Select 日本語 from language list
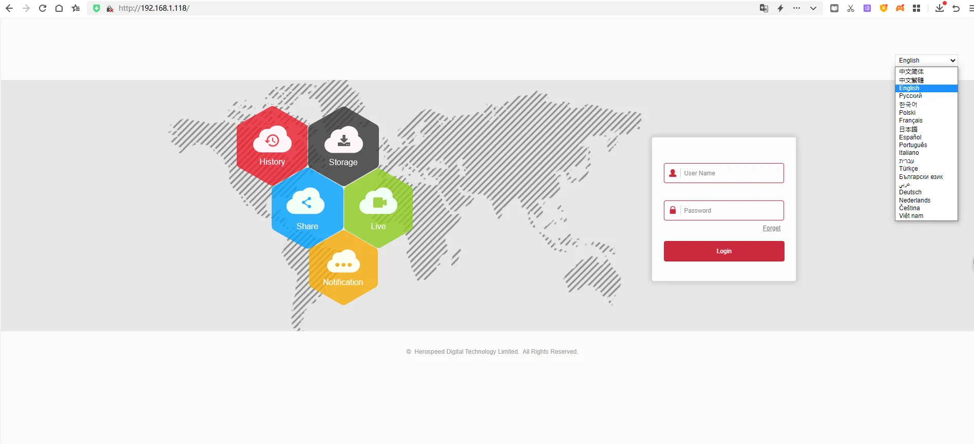 926,129
